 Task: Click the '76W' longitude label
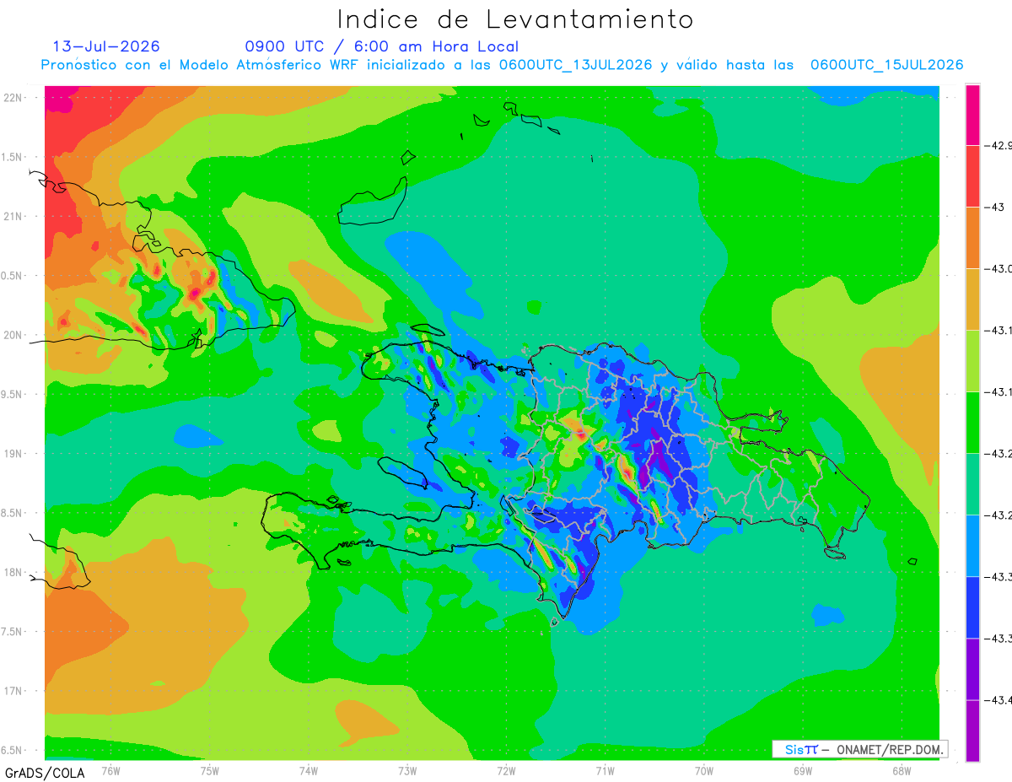point(110,770)
